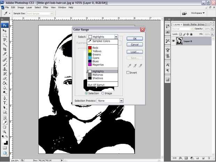Choose Shadows from the Select list
This screenshot has width=216, height=162.
tap(102, 78)
